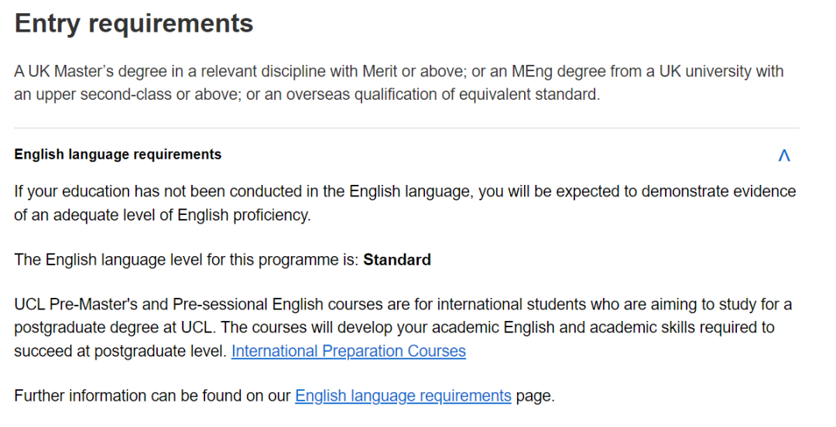
Task: Collapse the English language requirements chevron
Action: tap(783, 155)
